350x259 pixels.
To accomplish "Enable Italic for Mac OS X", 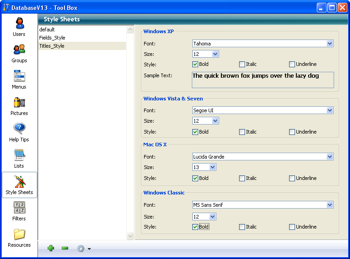I will click(242, 179).
